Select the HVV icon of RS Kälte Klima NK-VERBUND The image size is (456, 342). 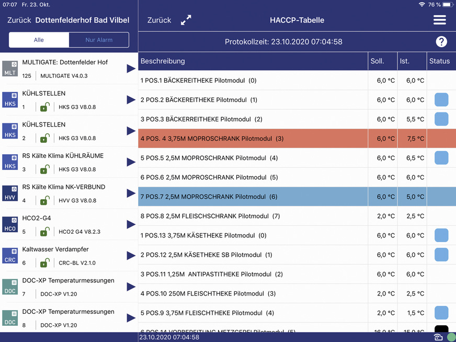point(10,193)
